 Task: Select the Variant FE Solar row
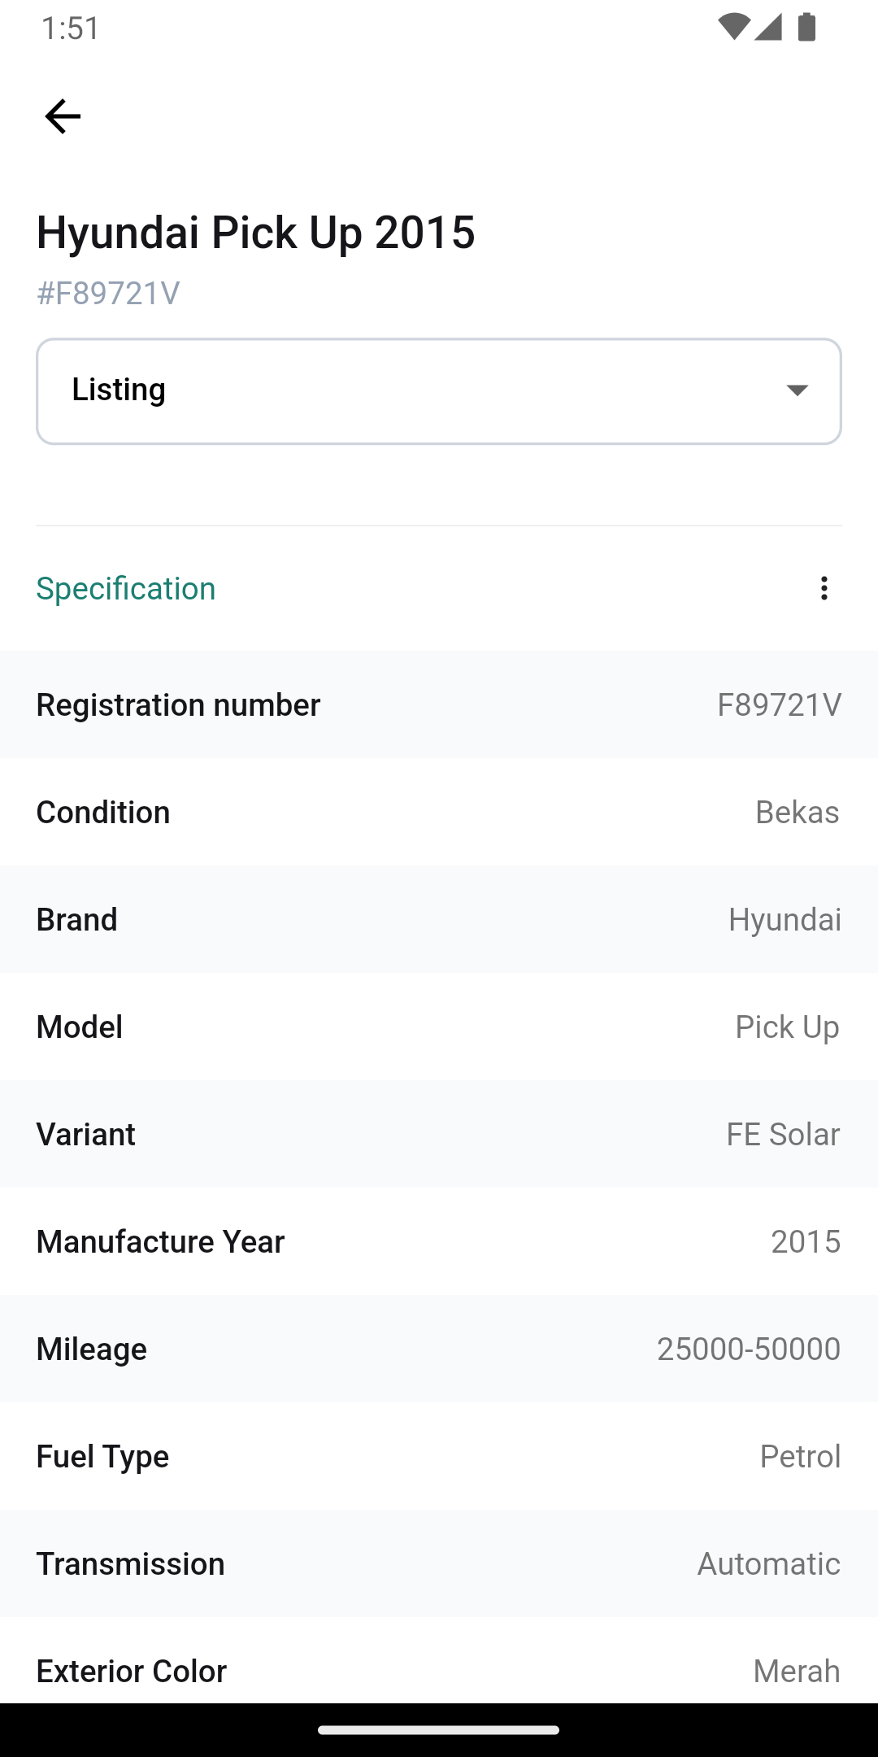439,1134
